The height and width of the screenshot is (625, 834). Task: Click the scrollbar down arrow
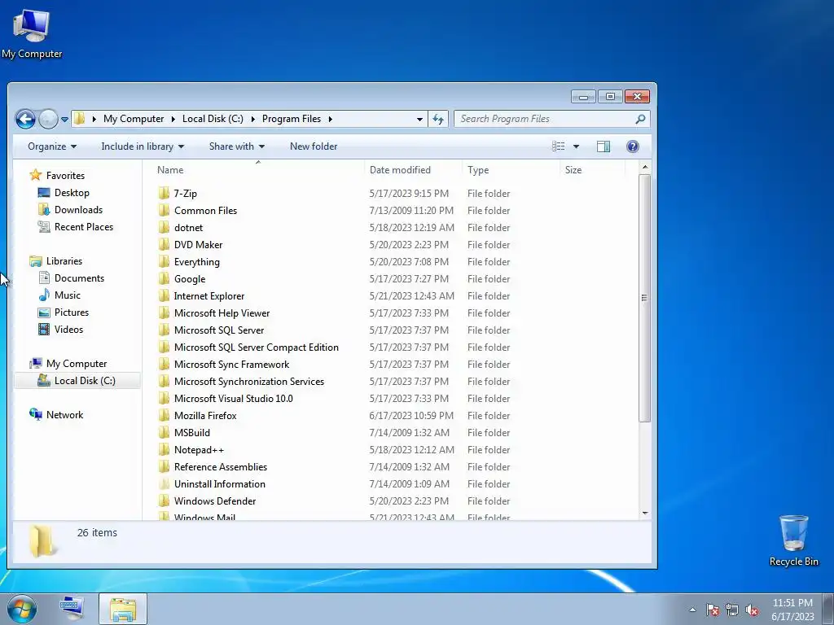click(645, 514)
